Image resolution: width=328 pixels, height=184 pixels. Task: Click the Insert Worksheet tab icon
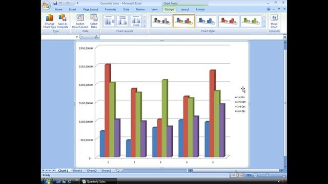tap(118, 171)
